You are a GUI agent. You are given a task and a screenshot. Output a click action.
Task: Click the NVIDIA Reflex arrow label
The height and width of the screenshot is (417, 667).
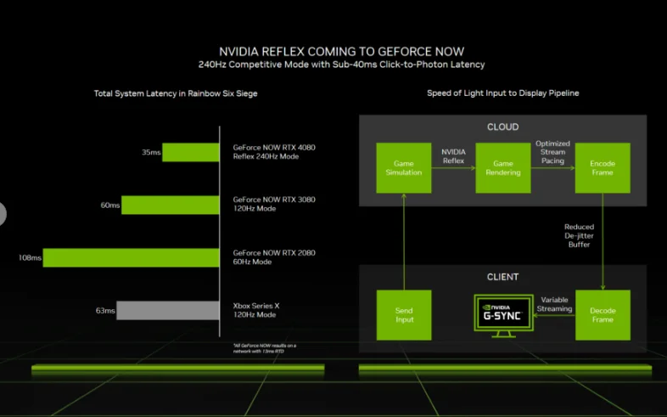coord(453,156)
